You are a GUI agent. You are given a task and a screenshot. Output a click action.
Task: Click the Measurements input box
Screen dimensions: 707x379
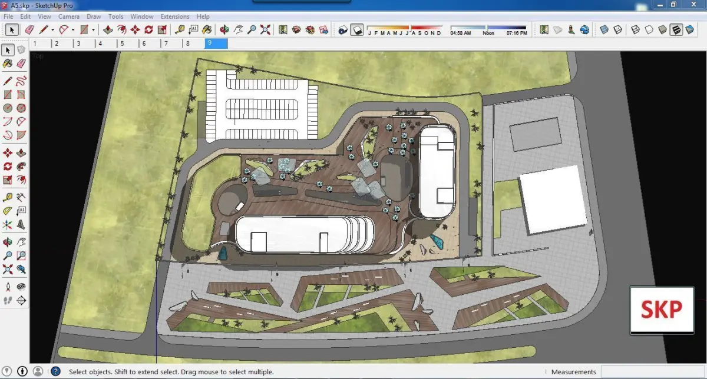(x=652, y=372)
